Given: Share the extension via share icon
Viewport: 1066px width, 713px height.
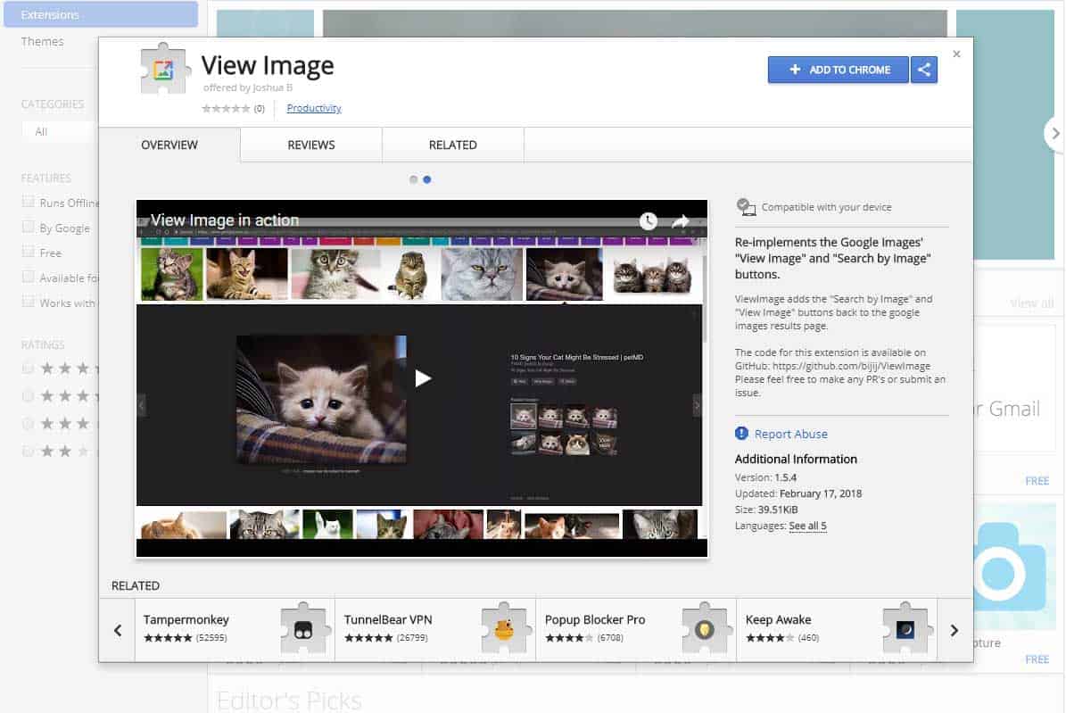Looking at the screenshot, I should [x=924, y=70].
